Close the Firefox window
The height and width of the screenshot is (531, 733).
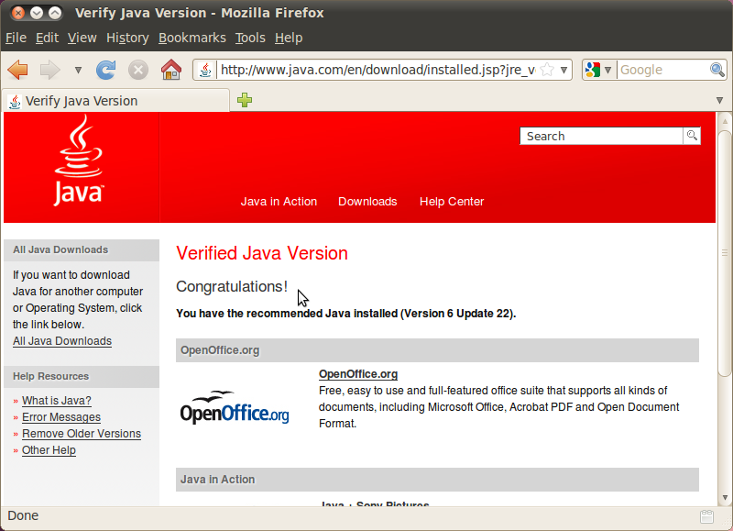[x=17, y=13]
